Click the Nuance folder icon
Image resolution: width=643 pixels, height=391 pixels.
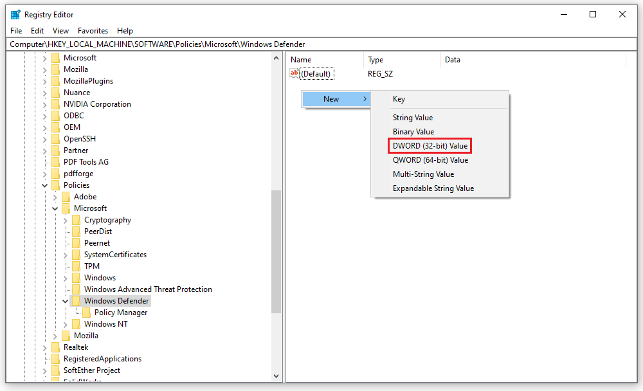coord(56,93)
